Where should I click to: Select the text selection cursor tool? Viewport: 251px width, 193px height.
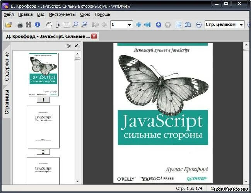click(58, 25)
